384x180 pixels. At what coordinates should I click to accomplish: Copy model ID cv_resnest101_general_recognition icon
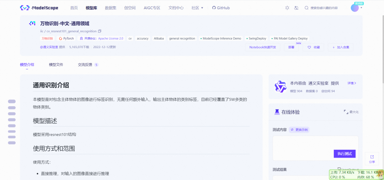100,31
